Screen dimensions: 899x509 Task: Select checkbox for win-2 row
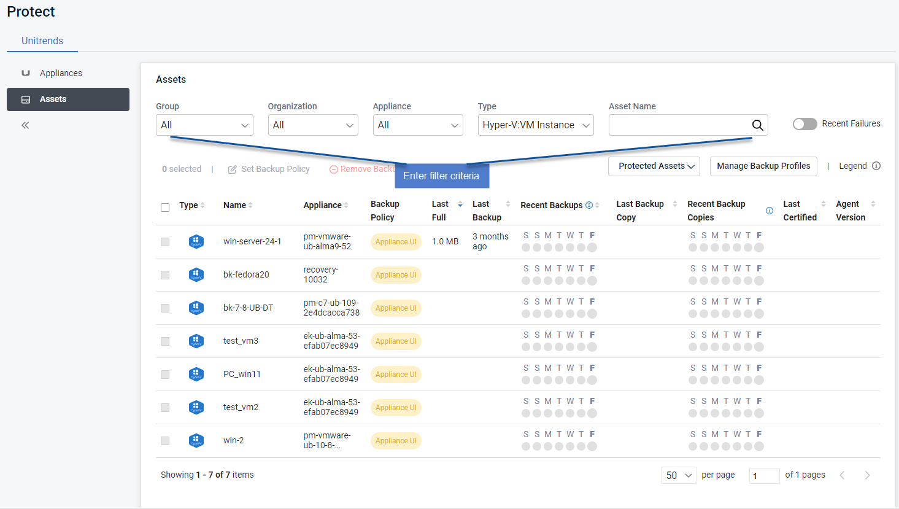pyautogui.click(x=165, y=441)
